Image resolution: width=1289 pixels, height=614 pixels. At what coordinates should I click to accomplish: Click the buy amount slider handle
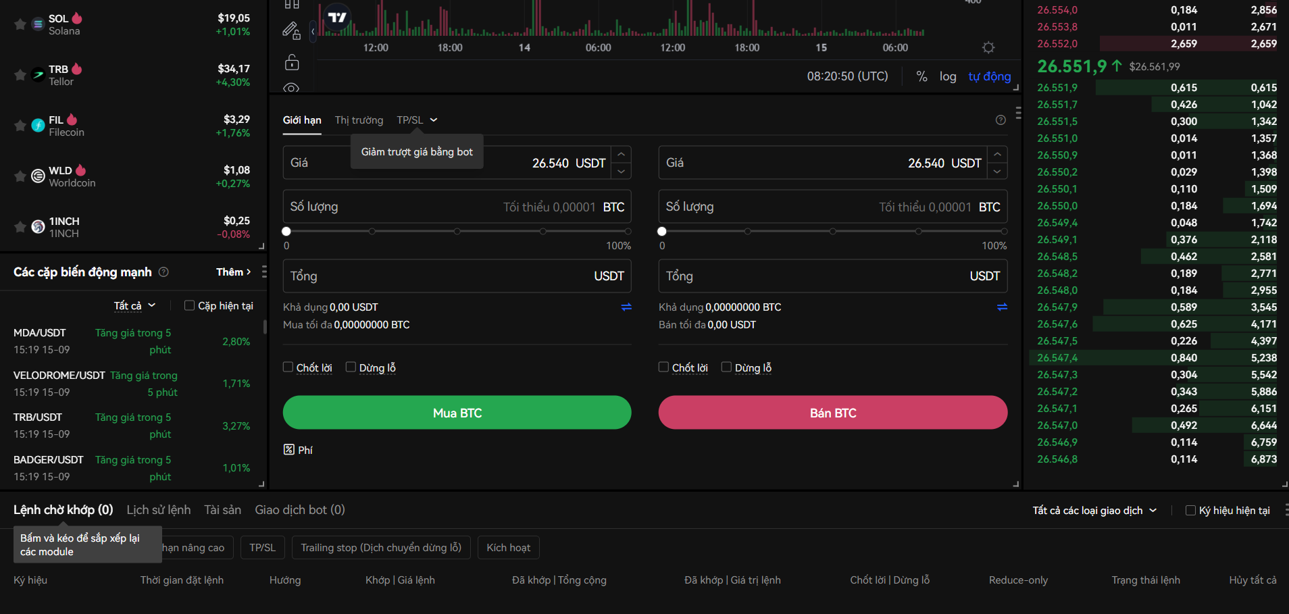(x=286, y=231)
